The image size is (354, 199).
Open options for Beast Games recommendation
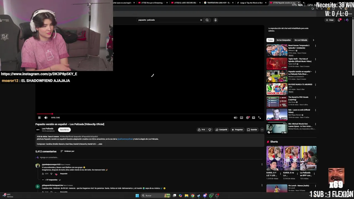pyautogui.click(x=315, y=46)
